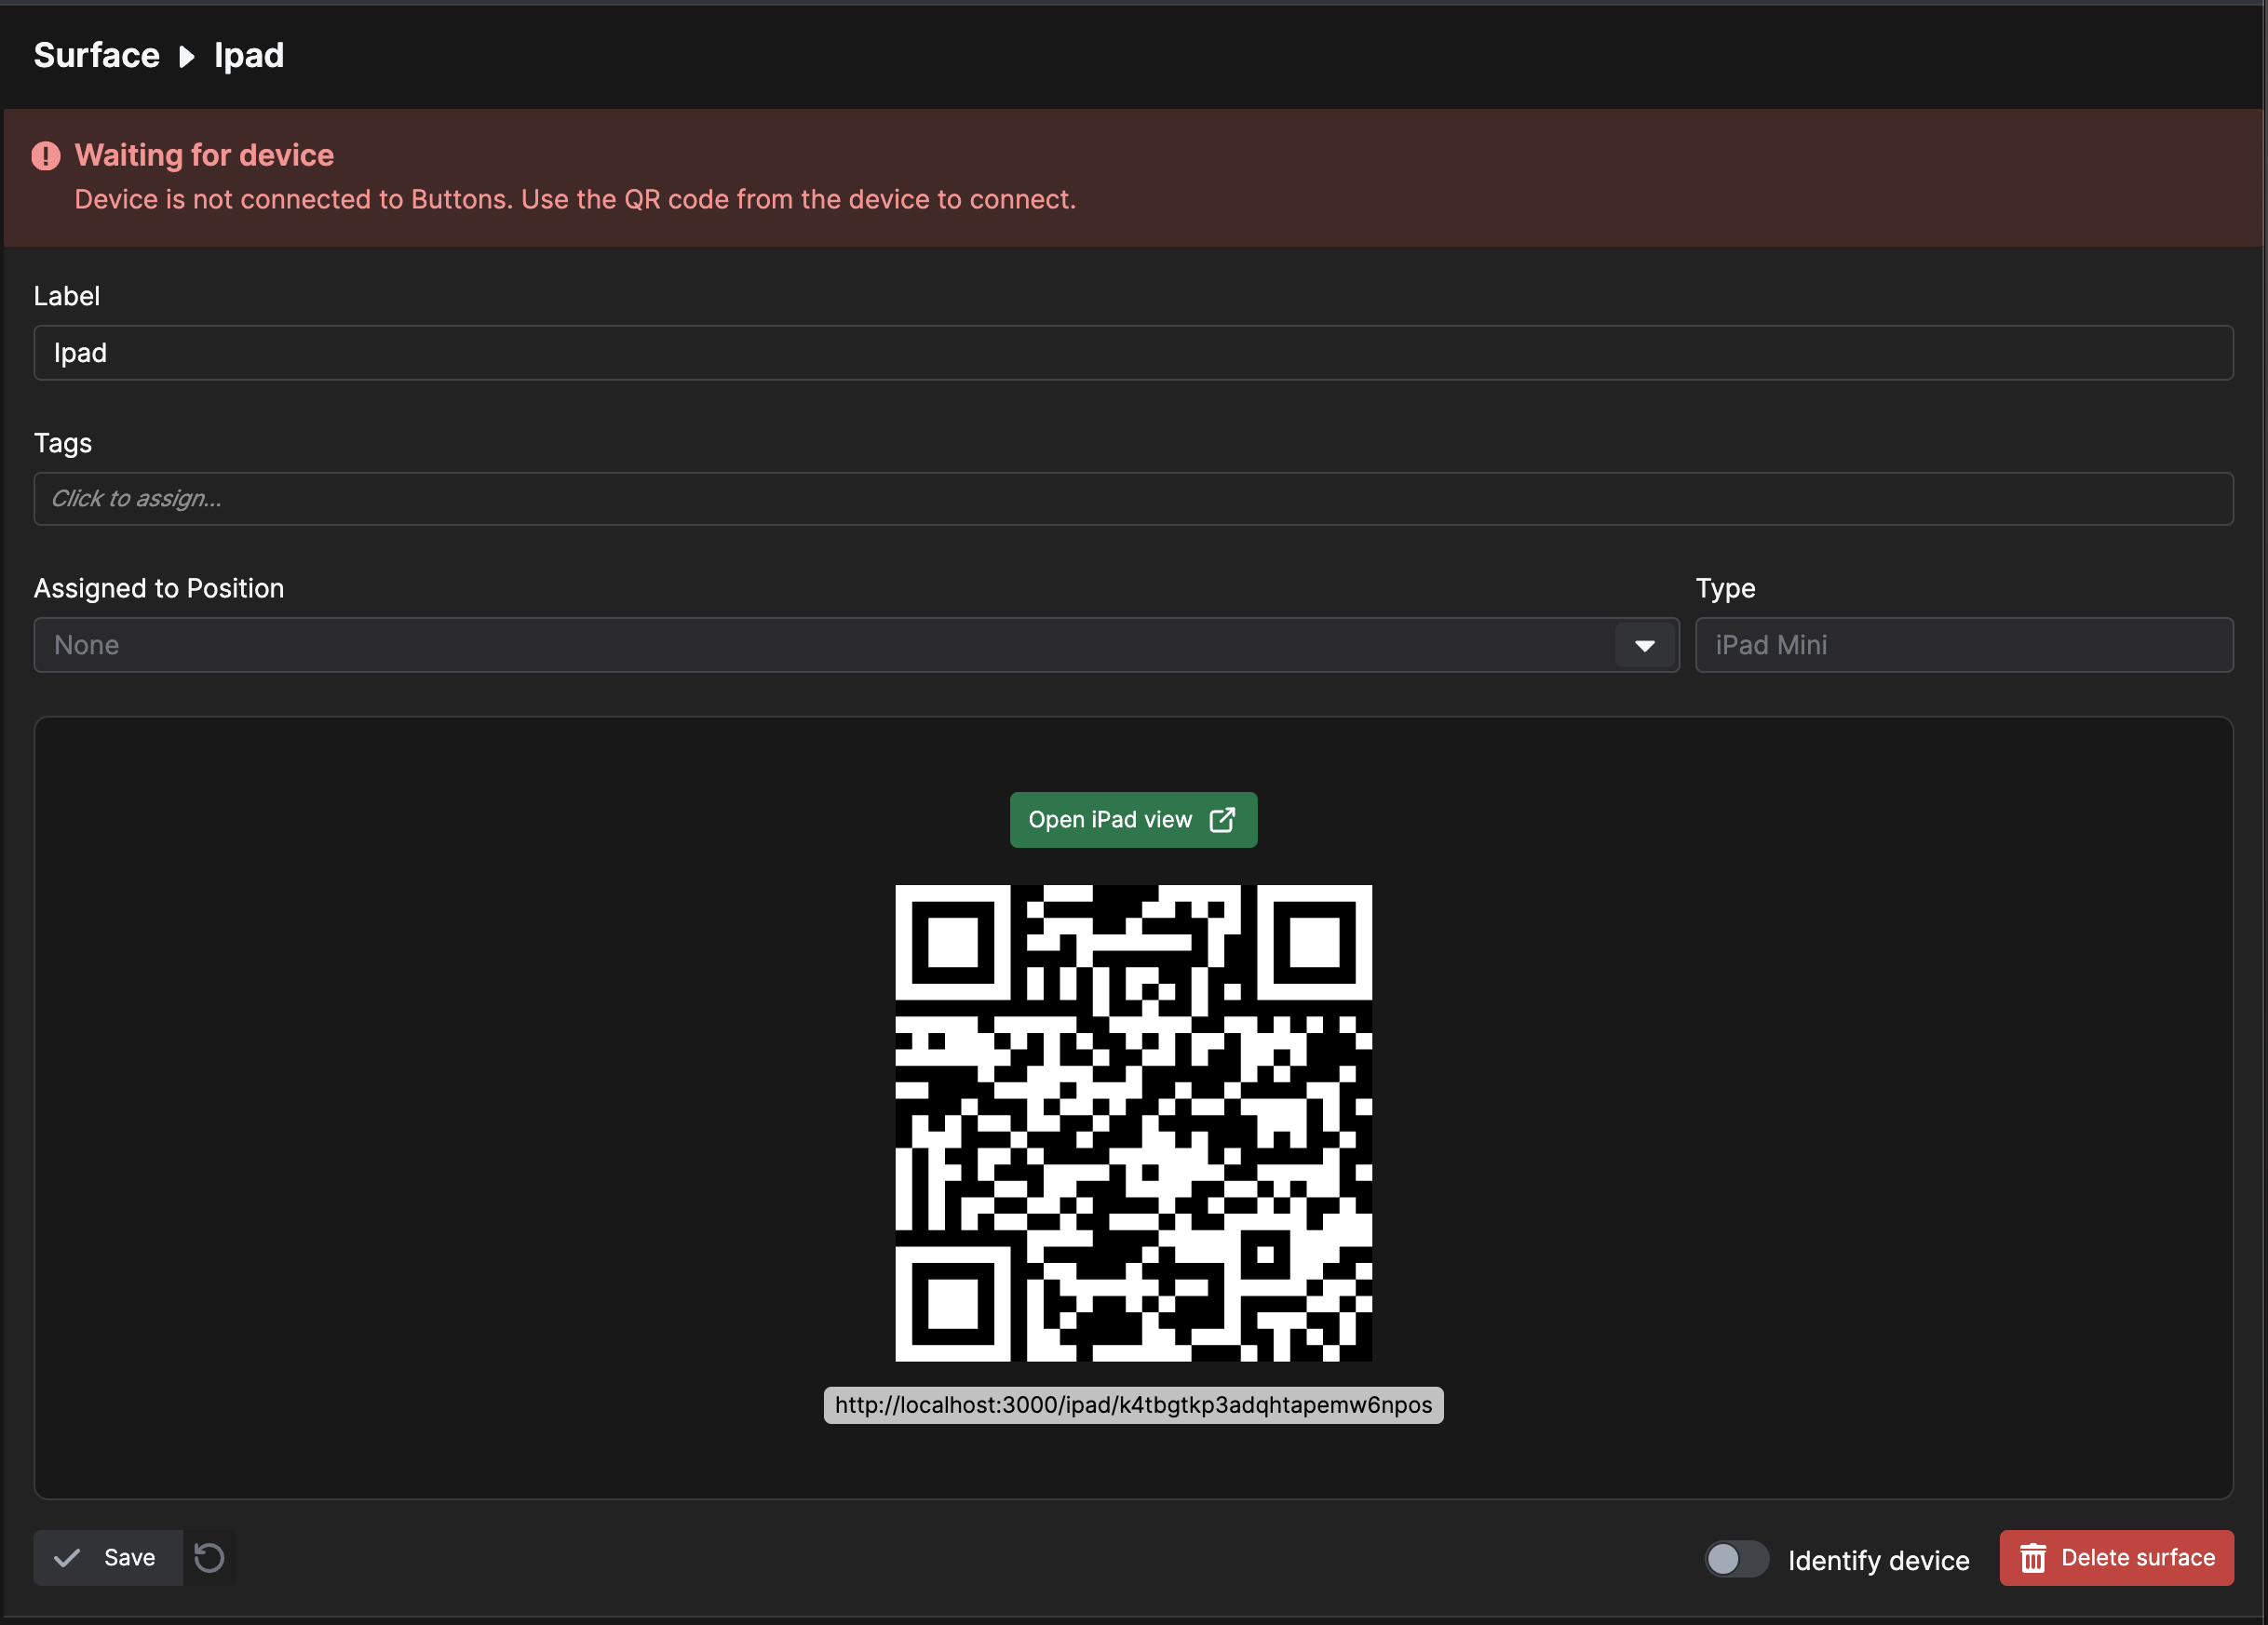Click the Type field showing iPad Mini

click(1964, 646)
